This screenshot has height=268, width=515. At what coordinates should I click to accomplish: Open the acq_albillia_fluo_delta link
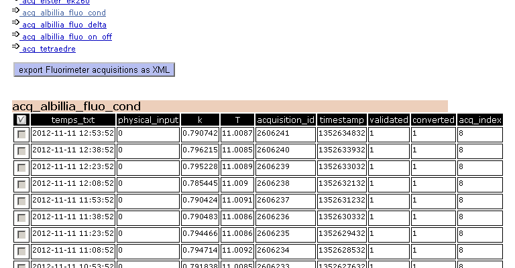[64, 25]
